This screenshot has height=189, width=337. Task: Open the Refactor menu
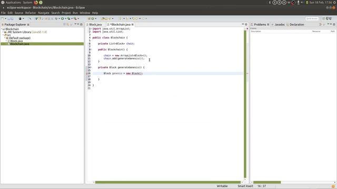(x=31, y=13)
